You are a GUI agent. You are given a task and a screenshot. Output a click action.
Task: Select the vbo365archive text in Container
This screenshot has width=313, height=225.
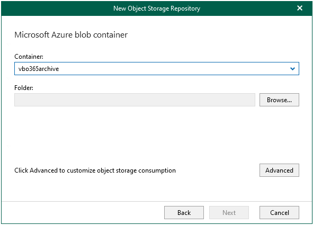coord(39,69)
